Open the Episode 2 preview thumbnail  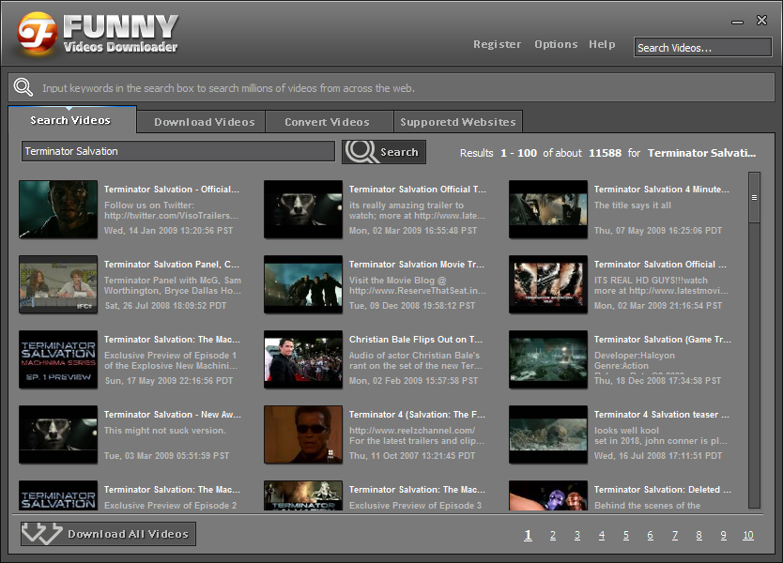[58, 495]
